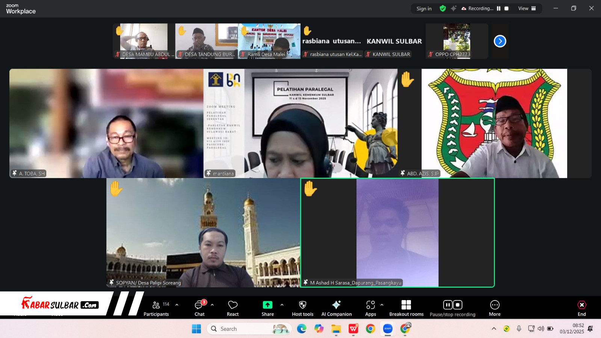Launch AI Companion
601x338 pixels.
tap(336, 308)
